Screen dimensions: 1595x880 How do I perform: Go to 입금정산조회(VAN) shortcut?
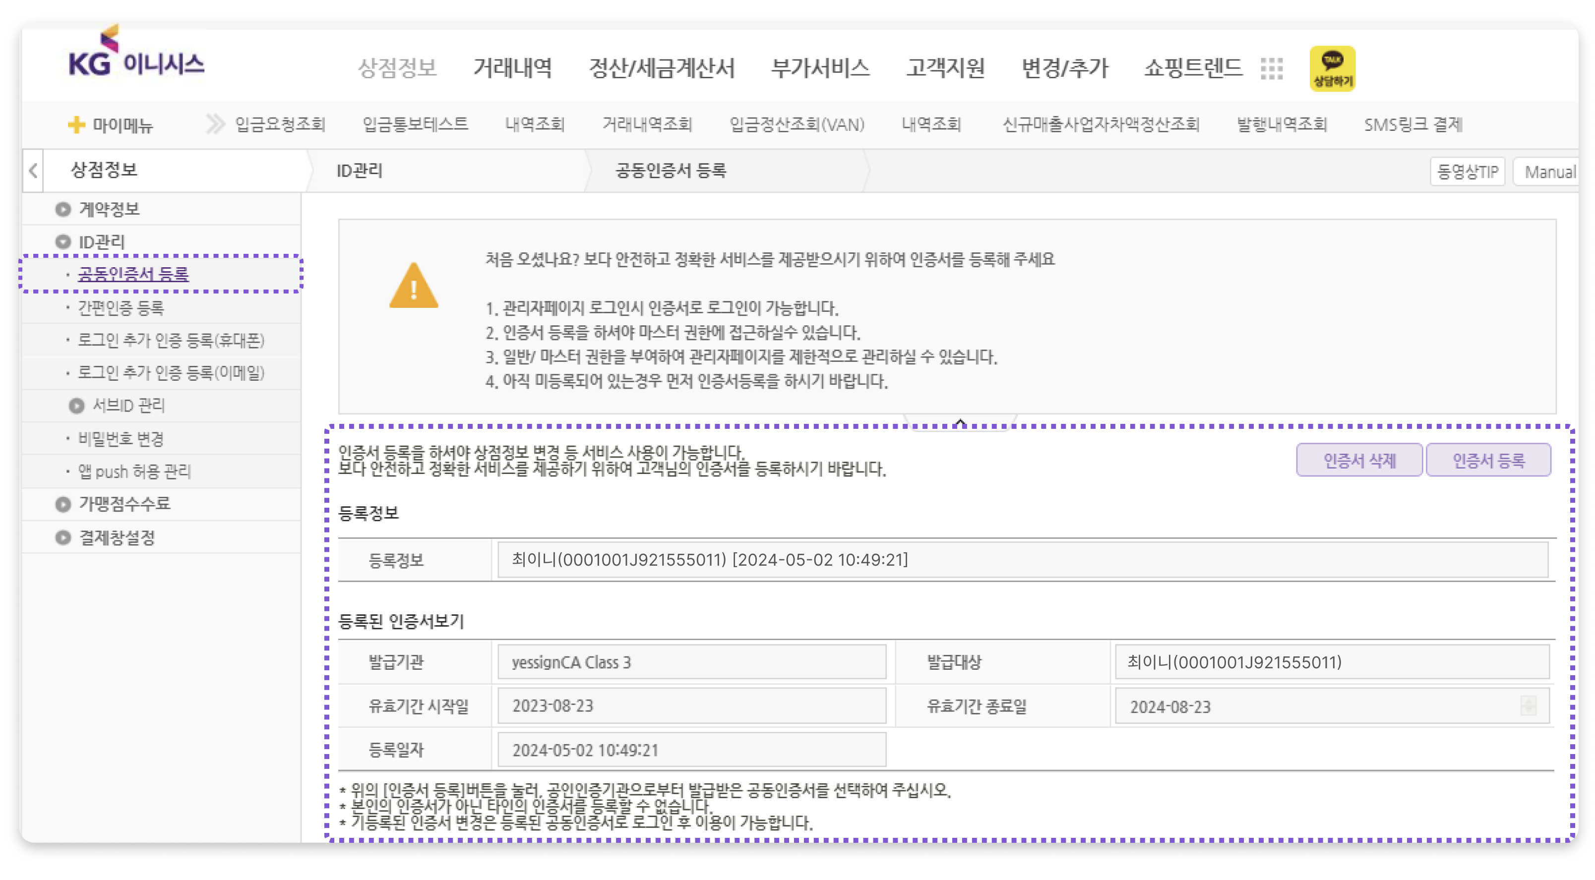pos(797,124)
